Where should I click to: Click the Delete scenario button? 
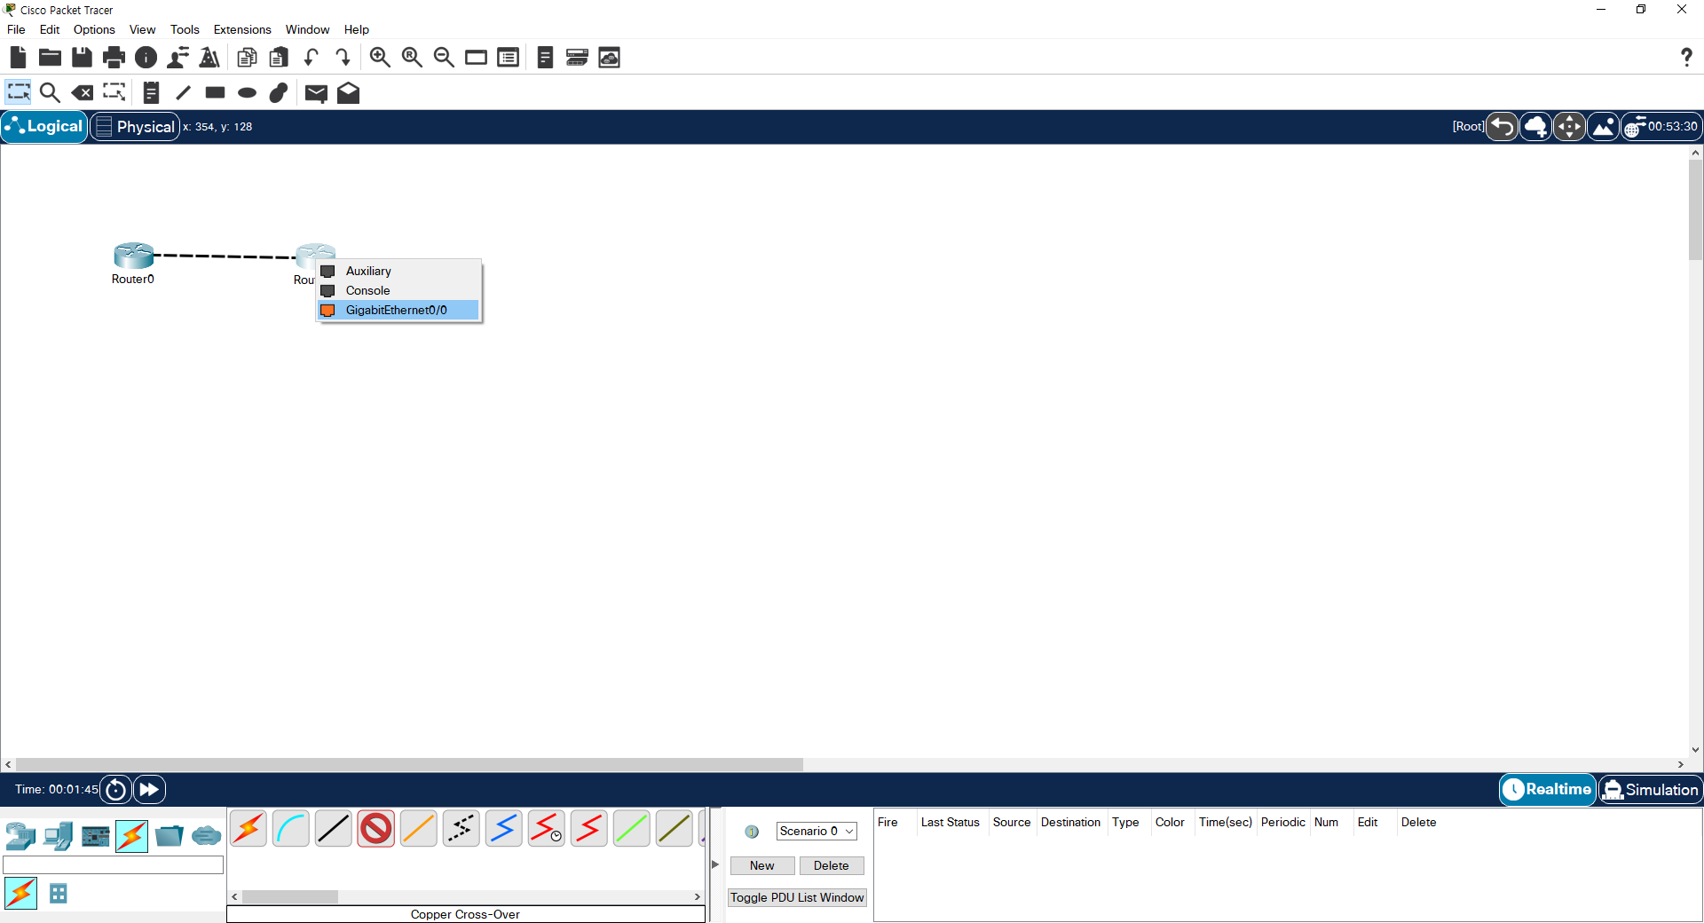pos(832,865)
